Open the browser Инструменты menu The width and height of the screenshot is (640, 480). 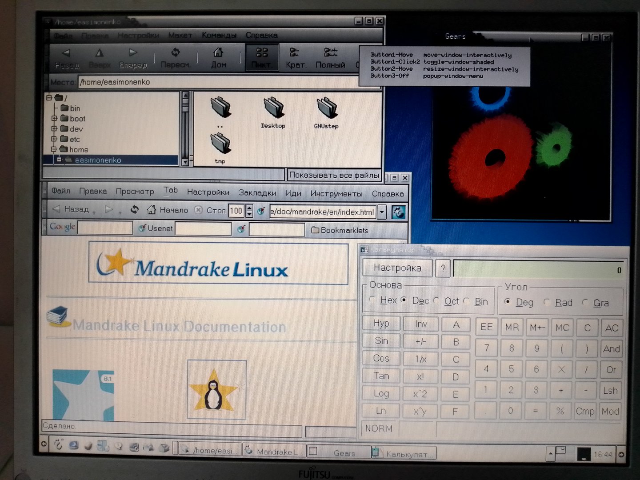tap(336, 194)
